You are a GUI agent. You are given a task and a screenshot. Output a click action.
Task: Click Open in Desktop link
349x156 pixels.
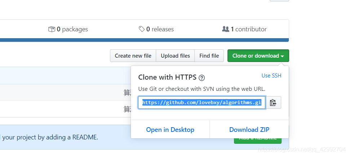170,129
